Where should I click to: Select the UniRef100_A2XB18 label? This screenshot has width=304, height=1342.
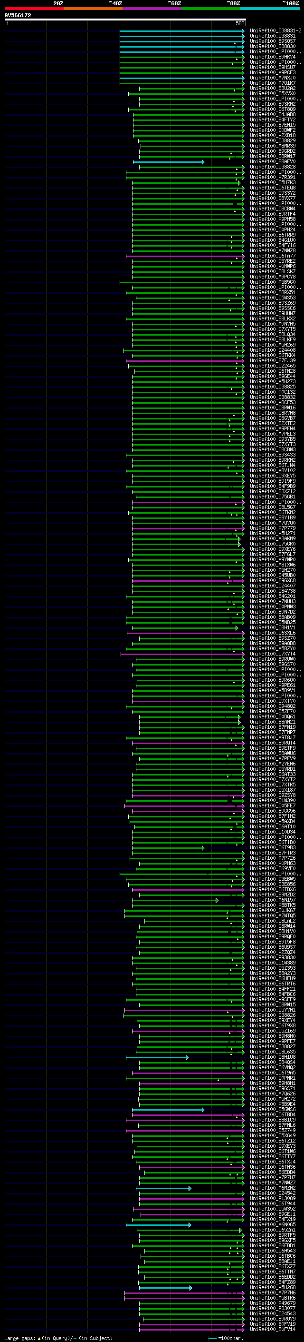click(x=273, y=136)
